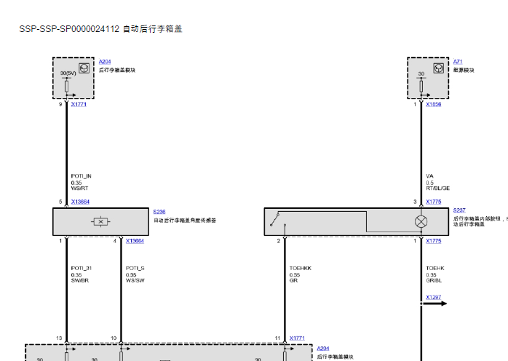Click the black arrow under X1297
This screenshot has width=508, height=361.
(434, 304)
